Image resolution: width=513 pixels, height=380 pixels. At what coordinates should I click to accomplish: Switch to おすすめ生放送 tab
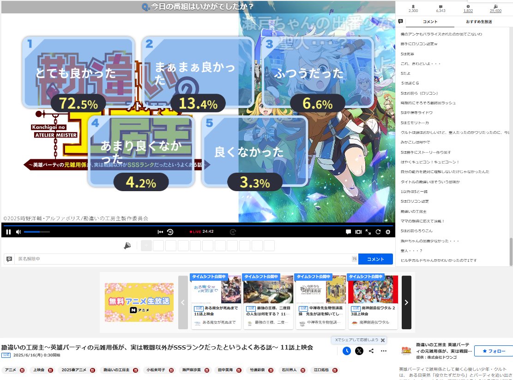[x=479, y=22]
